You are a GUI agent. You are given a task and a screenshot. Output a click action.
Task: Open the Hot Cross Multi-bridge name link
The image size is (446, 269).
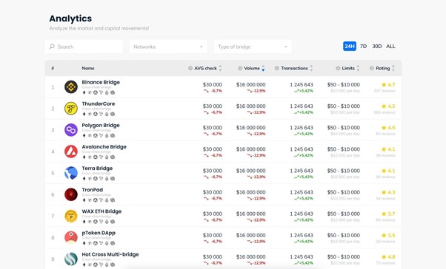[110, 254]
